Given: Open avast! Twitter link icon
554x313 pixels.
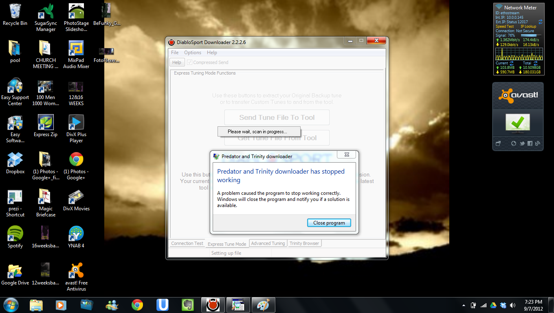Looking at the screenshot, I should click(522, 143).
